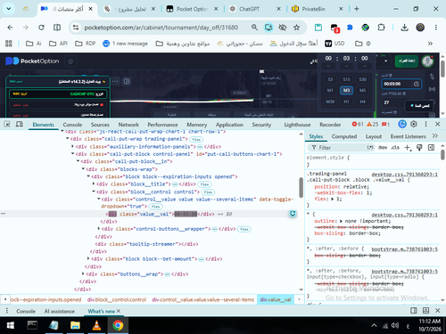Click the warnings count showing 25
The height and width of the screenshot is (334, 446).
pos(373,125)
